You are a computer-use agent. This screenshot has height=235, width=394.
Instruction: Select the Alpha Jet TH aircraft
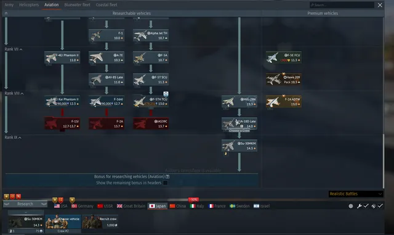pos(151,36)
